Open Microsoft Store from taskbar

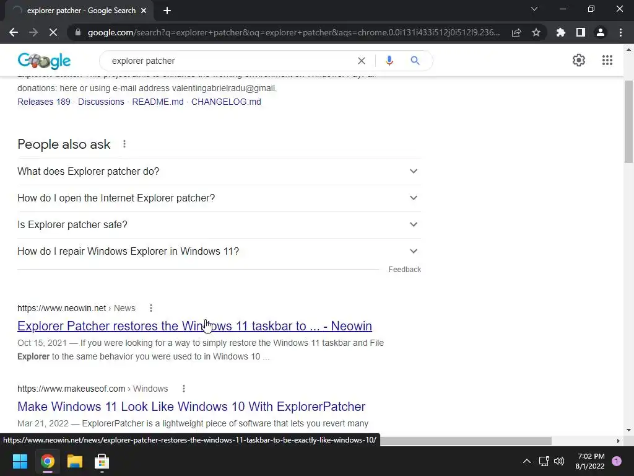(x=102, y=461)
